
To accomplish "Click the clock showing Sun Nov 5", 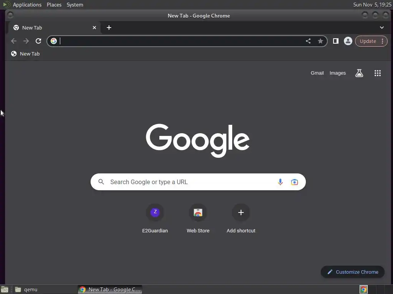I will click(372, 5).
